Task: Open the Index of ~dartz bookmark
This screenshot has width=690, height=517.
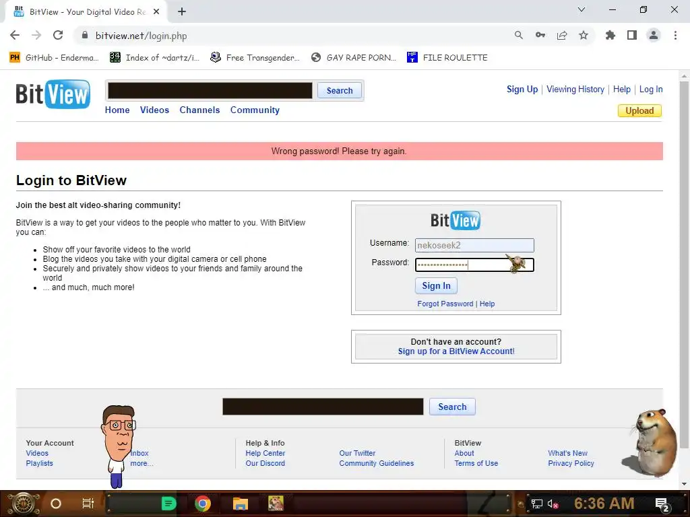Action: tap(154, 58)
